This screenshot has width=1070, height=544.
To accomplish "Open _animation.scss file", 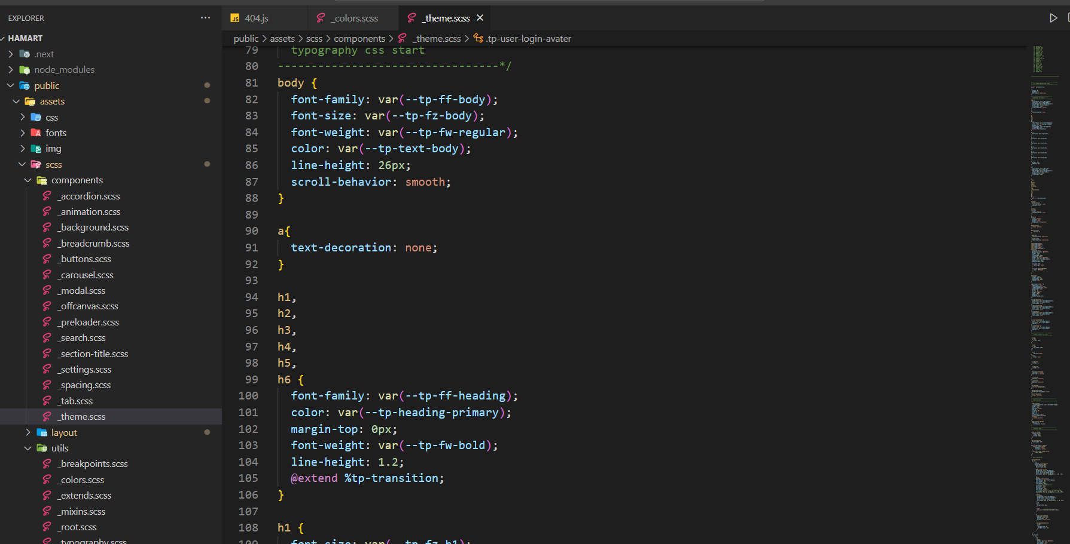I will [x=89, y=211].
